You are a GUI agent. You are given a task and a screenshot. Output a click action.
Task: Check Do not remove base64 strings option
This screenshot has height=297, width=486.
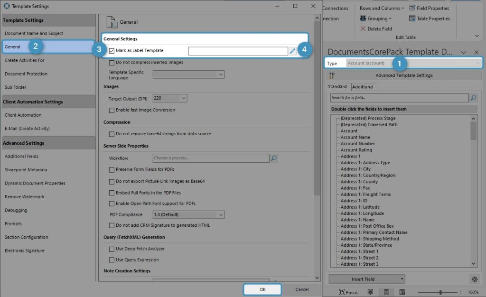pyautogui.click(x=112, y=134)
